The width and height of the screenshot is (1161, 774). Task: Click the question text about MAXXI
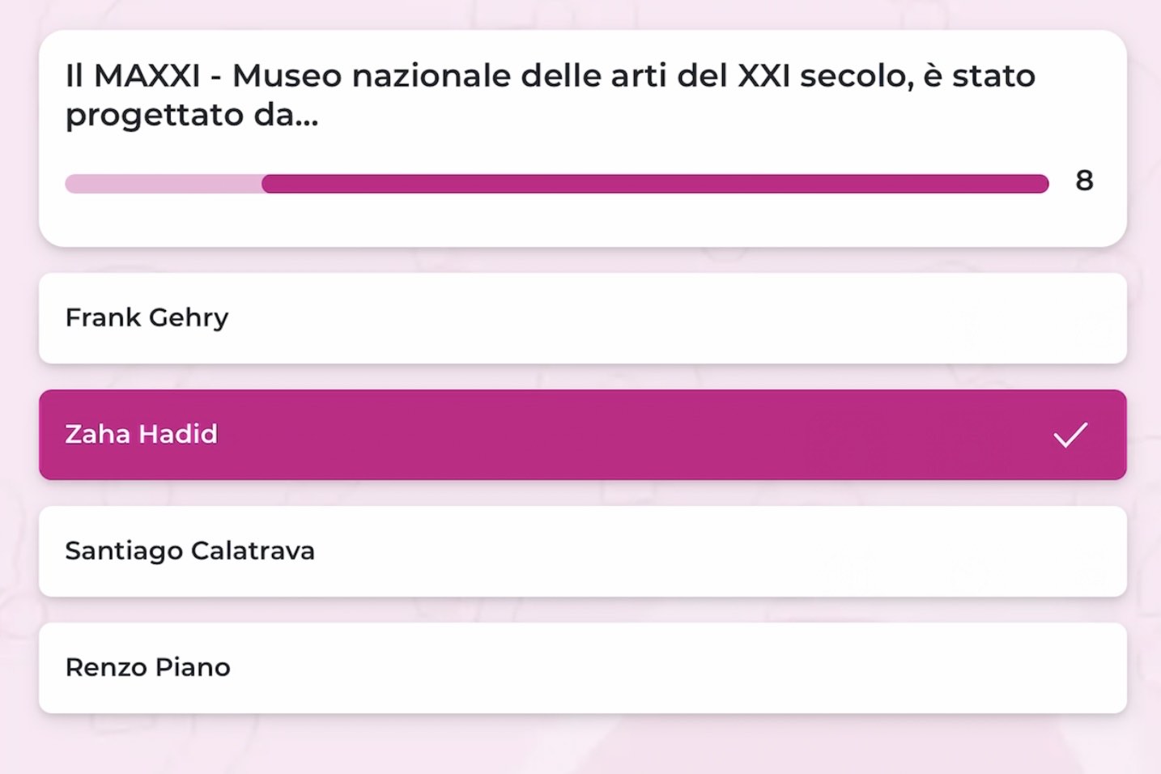551,95
